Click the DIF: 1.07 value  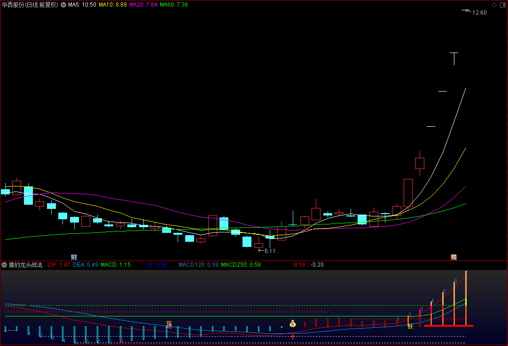click(59, 265)
